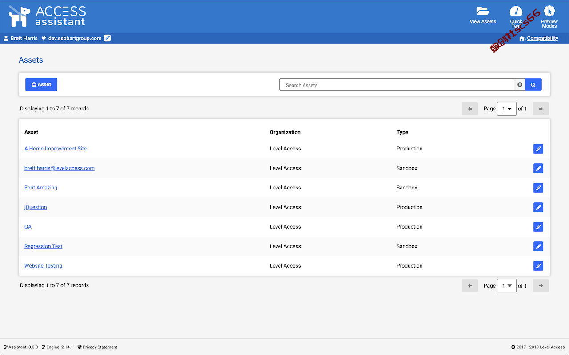Viewport: 569px width, 355px height.
Task: Open the Privacy Statement link
Action: click(x=100, y=347)
